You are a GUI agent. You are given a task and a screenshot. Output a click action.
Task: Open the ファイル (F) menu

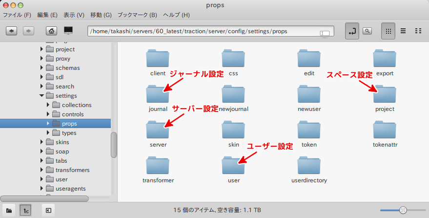coord(17,15)
